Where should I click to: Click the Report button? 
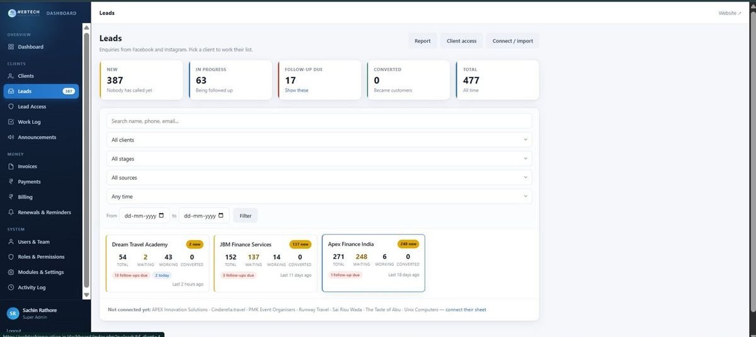(x=423, y=41)
